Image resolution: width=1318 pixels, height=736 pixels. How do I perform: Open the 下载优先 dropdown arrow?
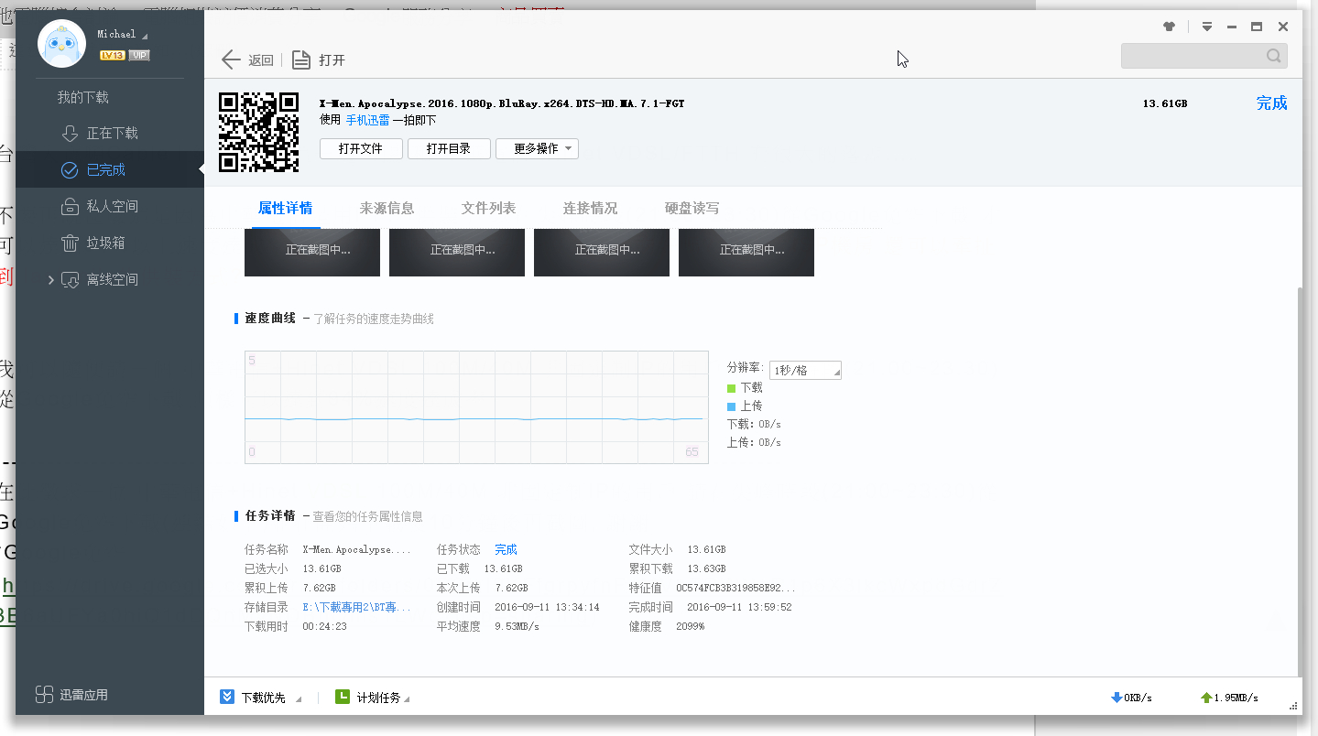coord(298,698)
